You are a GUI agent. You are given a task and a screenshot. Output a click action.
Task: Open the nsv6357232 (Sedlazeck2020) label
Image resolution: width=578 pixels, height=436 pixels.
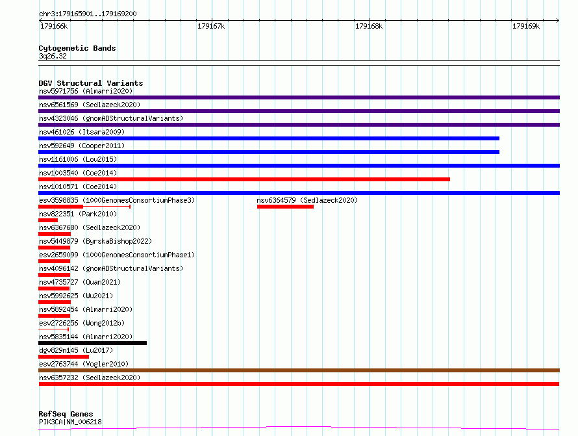[x=90, y=378]
